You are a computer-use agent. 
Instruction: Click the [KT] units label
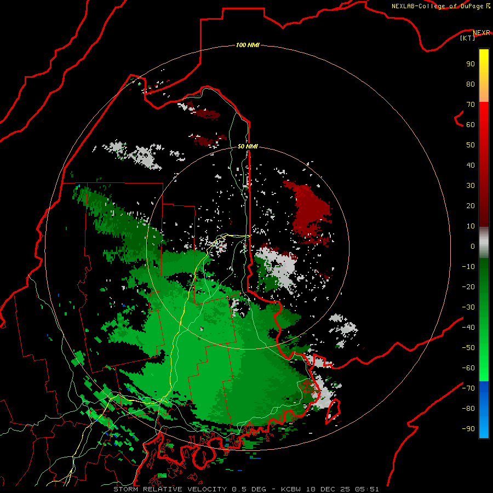pos(468,38)
